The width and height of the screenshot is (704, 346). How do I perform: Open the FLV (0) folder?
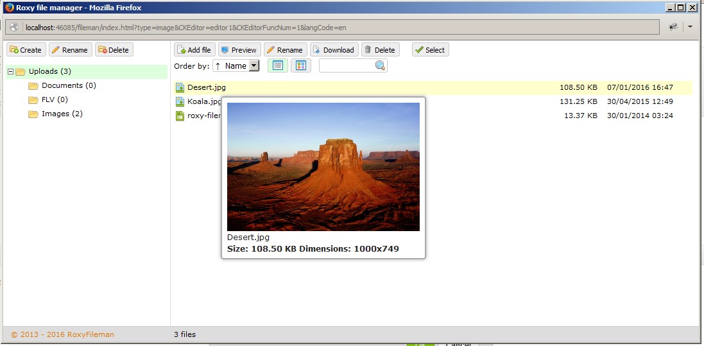pos(55,99)
